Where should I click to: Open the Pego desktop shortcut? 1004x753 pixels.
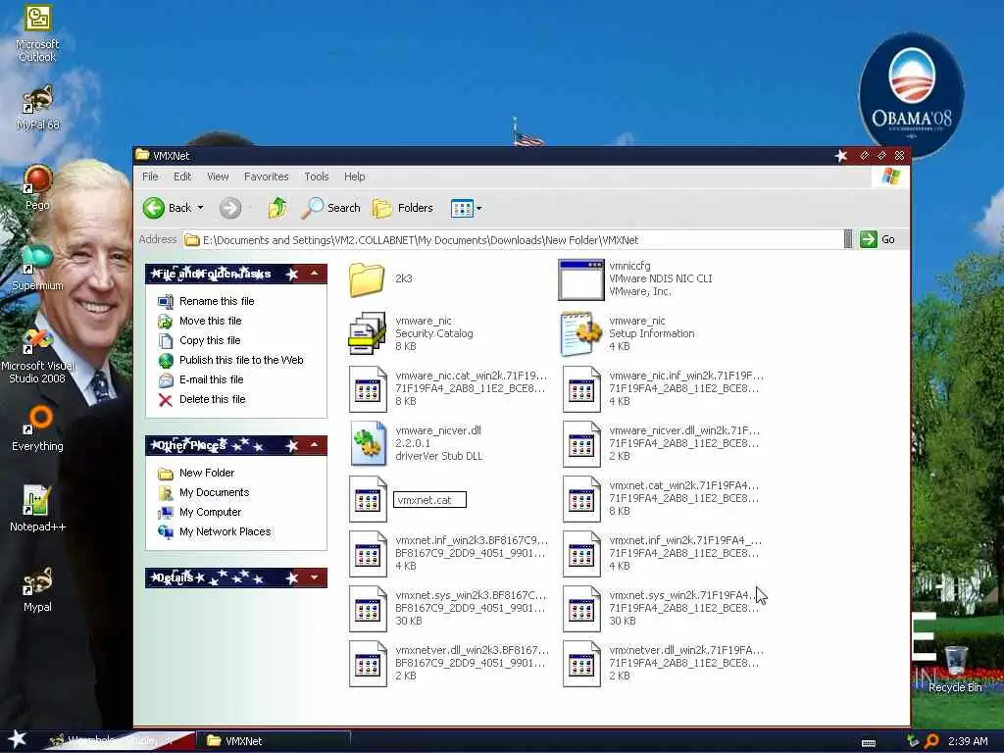37,187
